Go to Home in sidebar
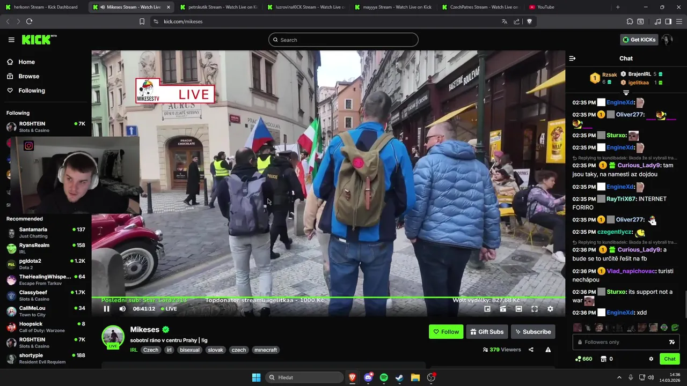This screenshot has width=687, height=386. click(x=21, y=62)
